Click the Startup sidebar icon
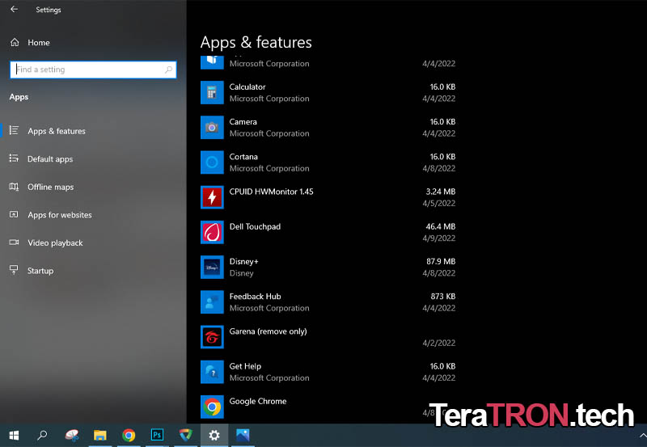The image size is (647, 447). 14,270
